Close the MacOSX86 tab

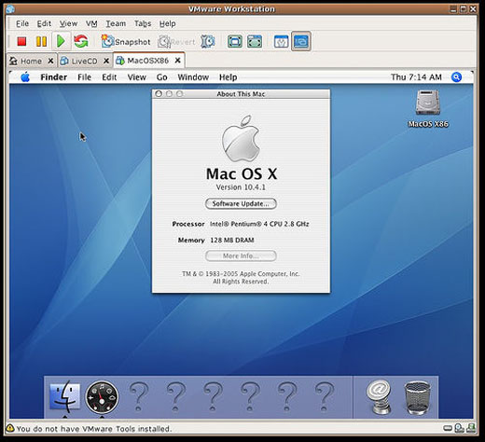[x=177, y=61]
